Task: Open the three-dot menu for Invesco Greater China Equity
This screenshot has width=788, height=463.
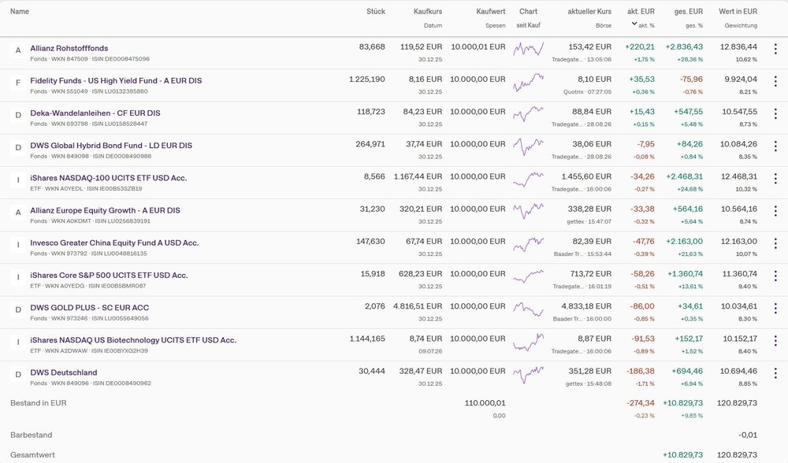Action: coord(775,243)
